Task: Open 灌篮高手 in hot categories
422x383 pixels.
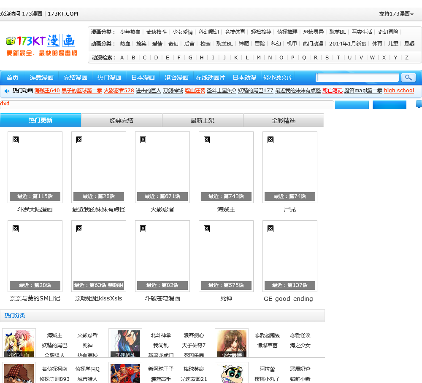Action: click(x=161, y=379)
